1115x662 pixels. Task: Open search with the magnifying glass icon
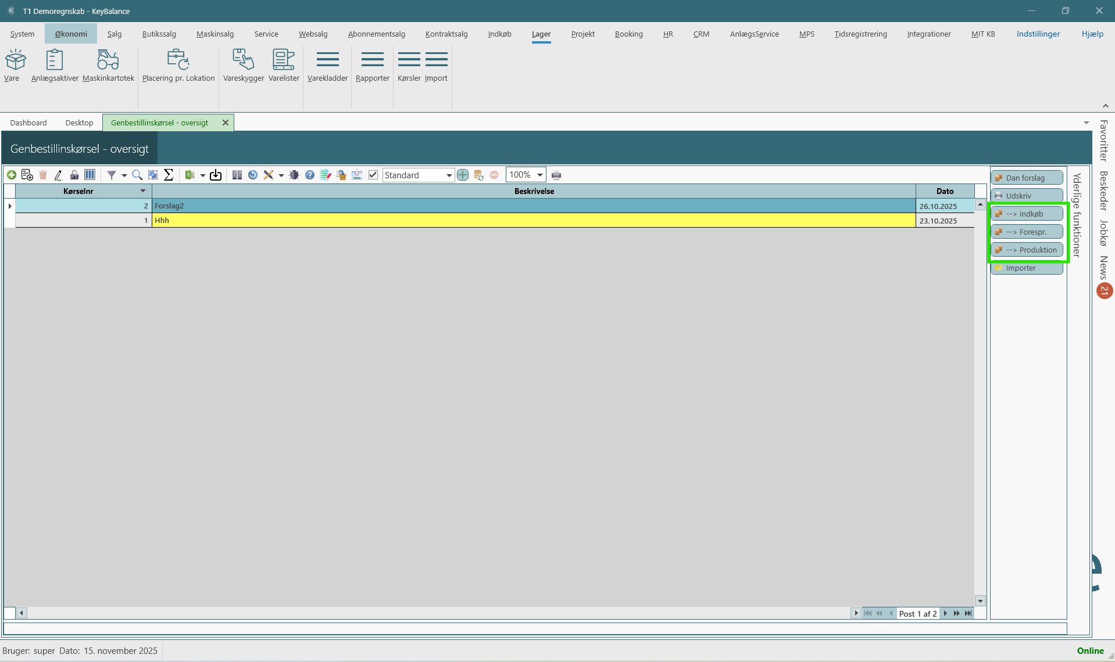pos(137,175)
